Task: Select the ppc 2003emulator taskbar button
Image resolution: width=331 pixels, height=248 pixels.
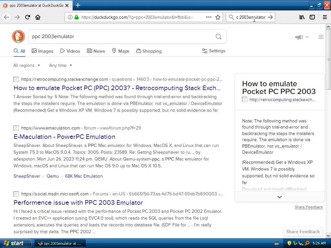Action: point(60,243)
